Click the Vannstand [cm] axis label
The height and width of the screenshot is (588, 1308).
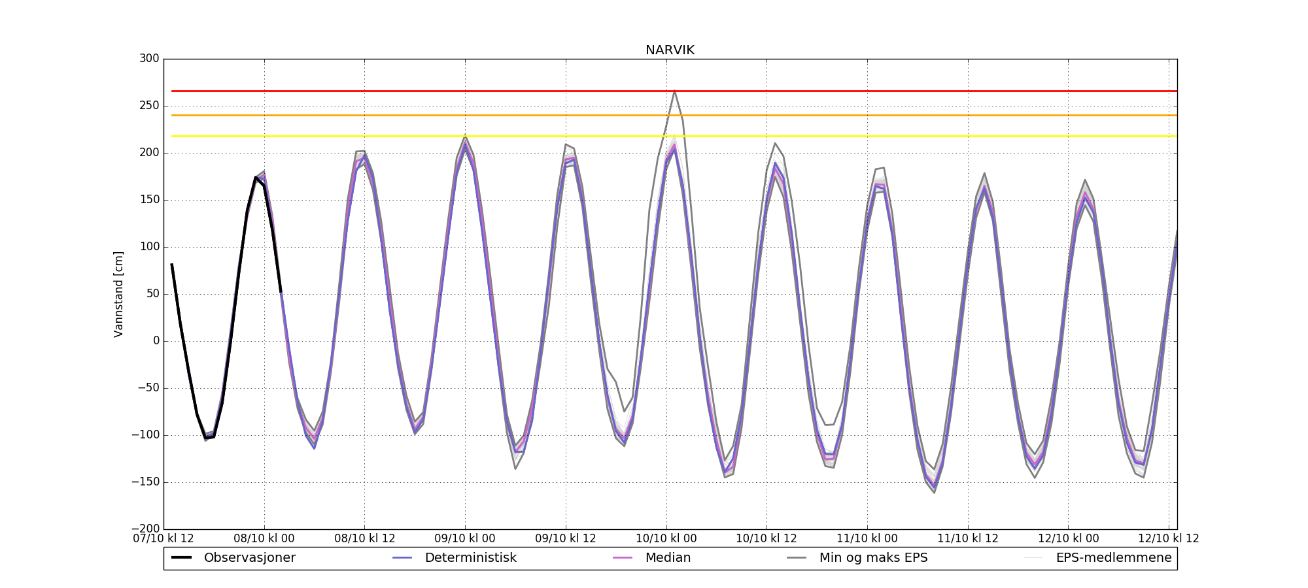tap(118, 294)
